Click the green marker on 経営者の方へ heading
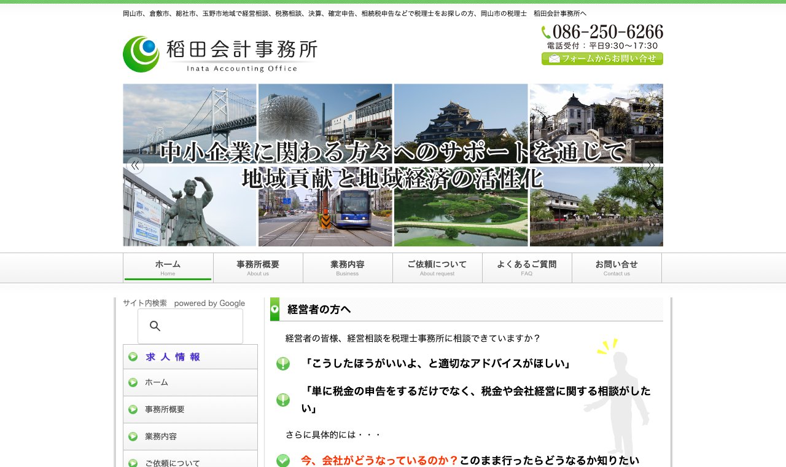The width and height of the screenshot is (786, 467). point(274,309)
